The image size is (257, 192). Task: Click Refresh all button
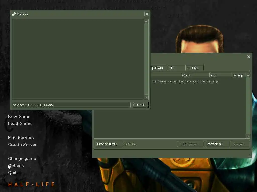point(217,144)
